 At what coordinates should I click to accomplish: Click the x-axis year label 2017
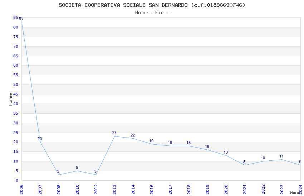[x=170, y=190]
